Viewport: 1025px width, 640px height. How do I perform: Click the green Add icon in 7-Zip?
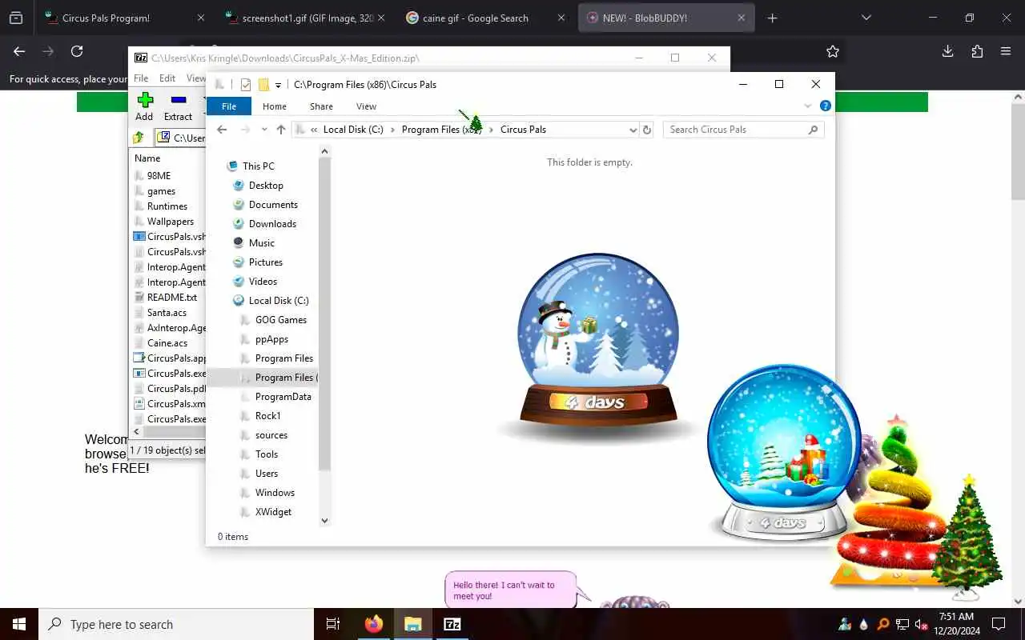pos(145,100)
